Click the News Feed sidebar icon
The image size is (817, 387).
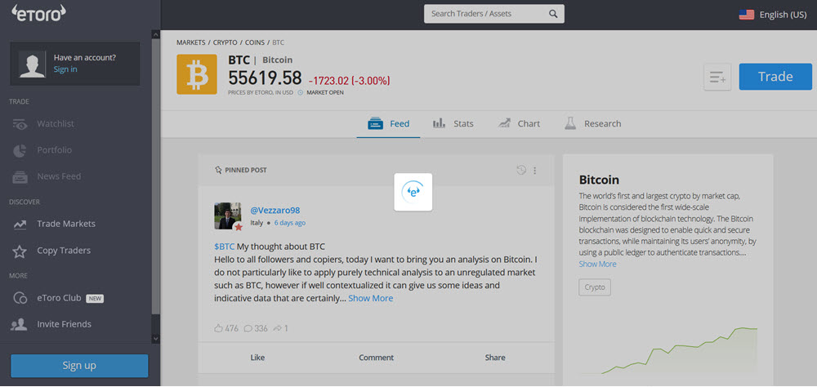coord(20,177)
